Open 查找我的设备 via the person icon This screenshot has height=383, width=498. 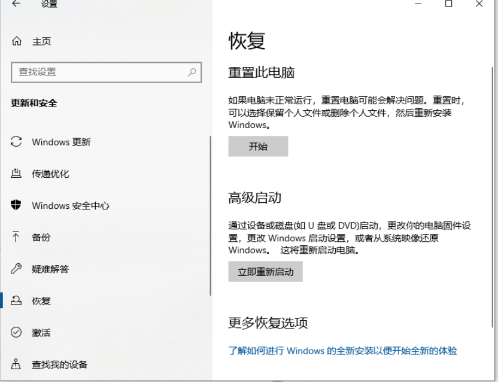(17, 364)
